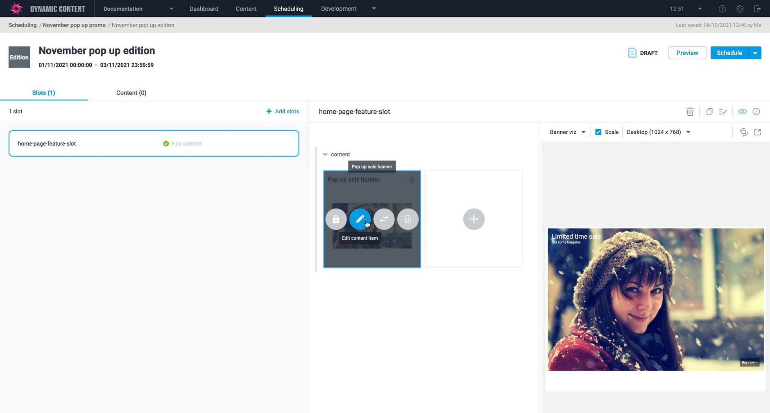Toggle the Scale checkbox

[598, 132]
